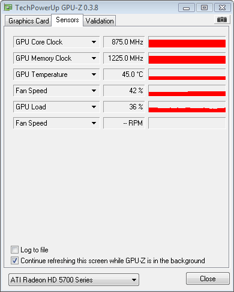Click the Close button
The image size is (234, 292).
tap(208, 279)
